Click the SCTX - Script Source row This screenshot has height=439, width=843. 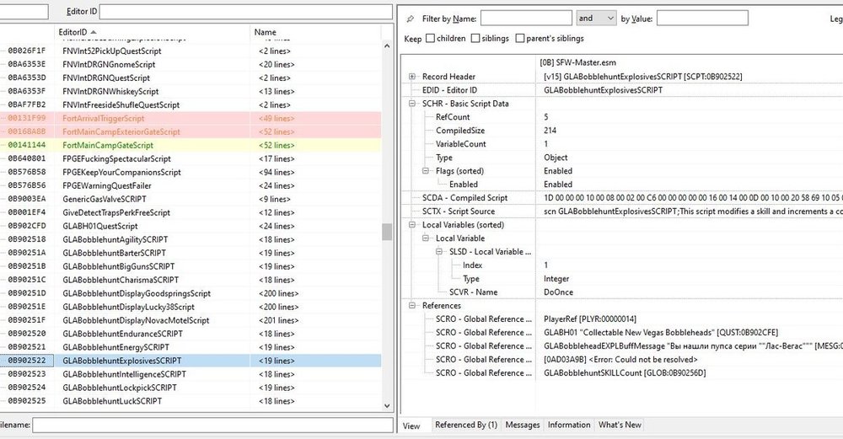point(621,211)
